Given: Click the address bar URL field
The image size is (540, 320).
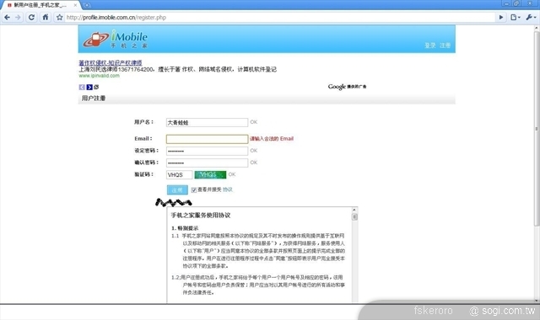Looking at the screenshot, I should (279, 17).
